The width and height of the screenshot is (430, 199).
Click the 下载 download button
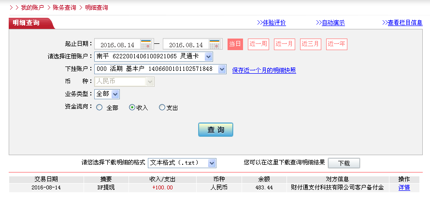tap(344, 163)
